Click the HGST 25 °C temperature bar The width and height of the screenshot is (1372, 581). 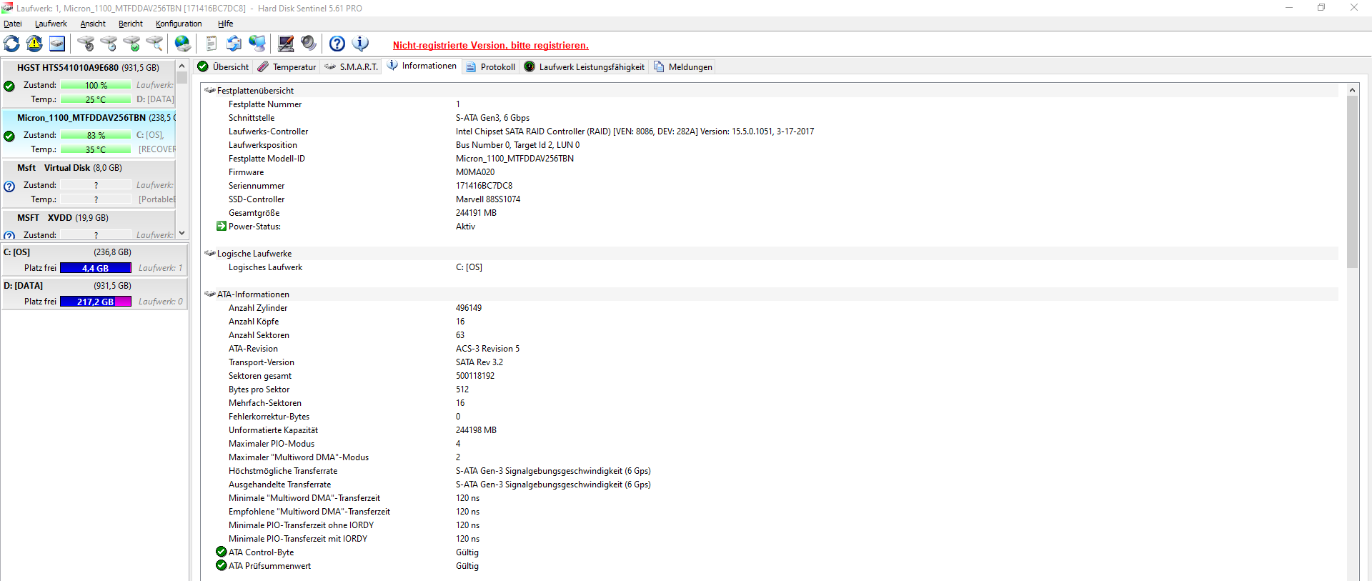click(96, 99)
